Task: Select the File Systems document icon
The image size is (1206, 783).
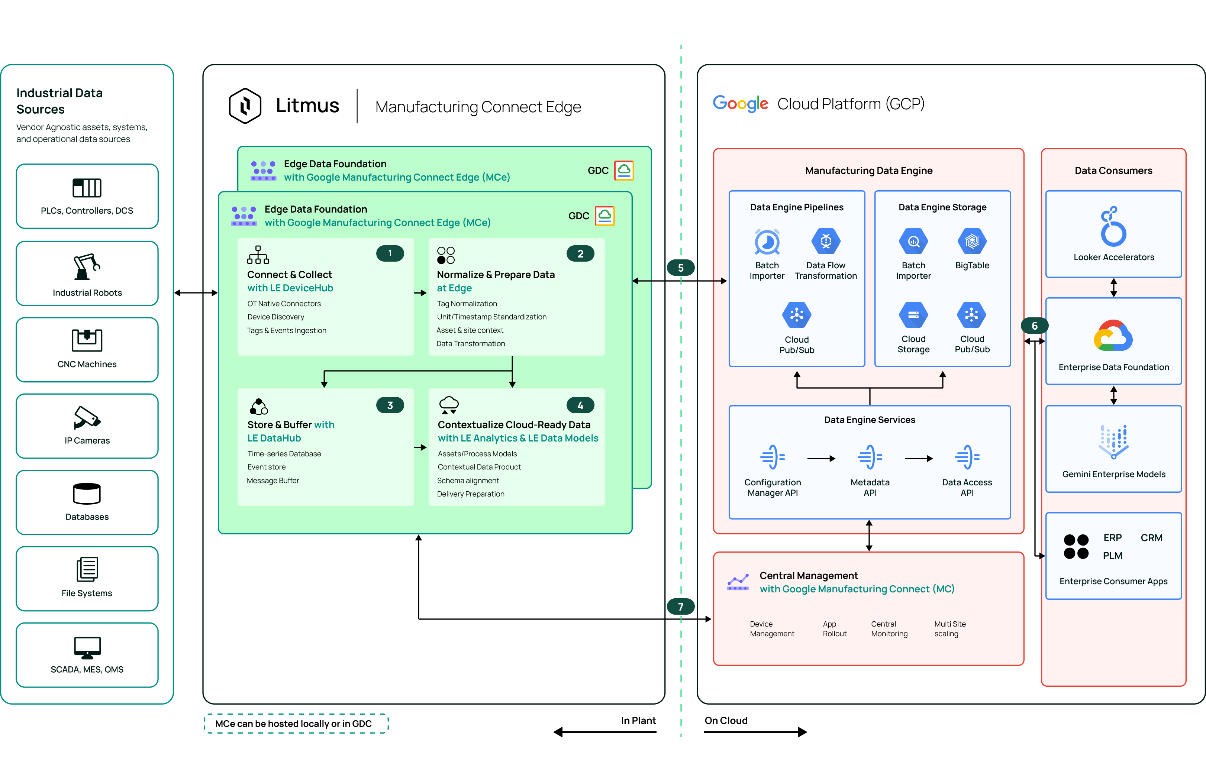Action: point(87,569)
